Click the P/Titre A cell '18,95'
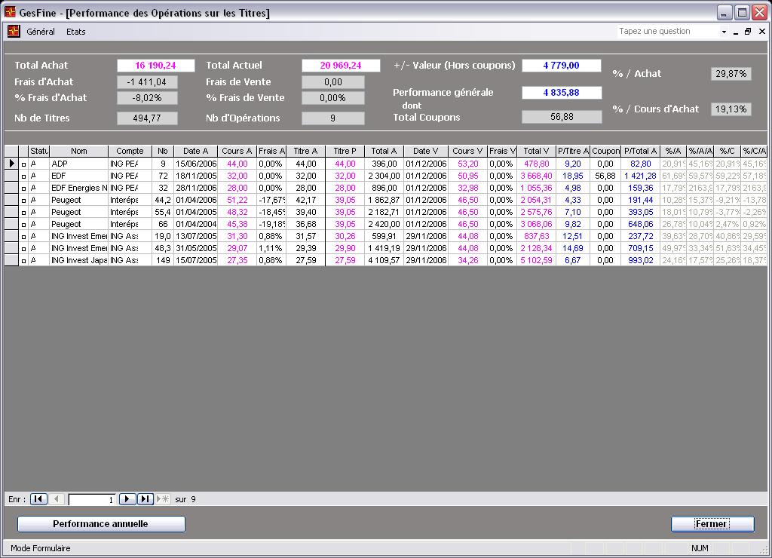Image resolution: width=772 pixels, height=558 pixels. tap(573, 176)
